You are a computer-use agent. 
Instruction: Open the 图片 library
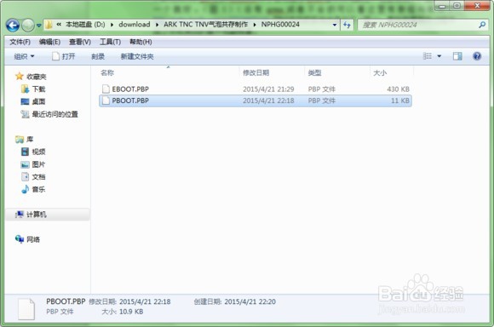coord(38,164)
